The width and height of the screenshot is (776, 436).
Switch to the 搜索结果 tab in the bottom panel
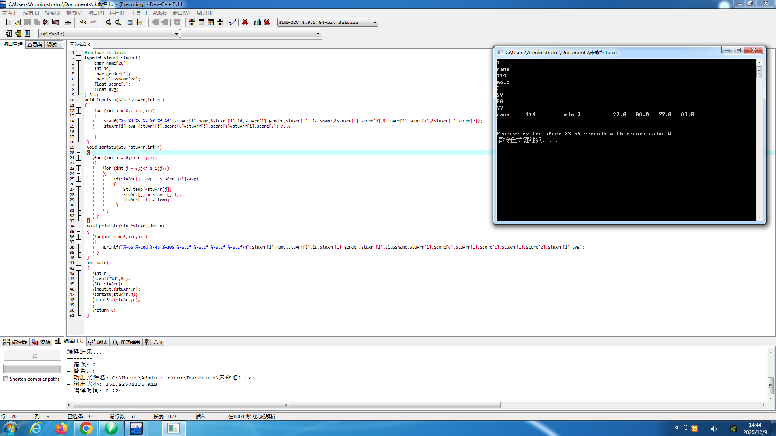126,342
